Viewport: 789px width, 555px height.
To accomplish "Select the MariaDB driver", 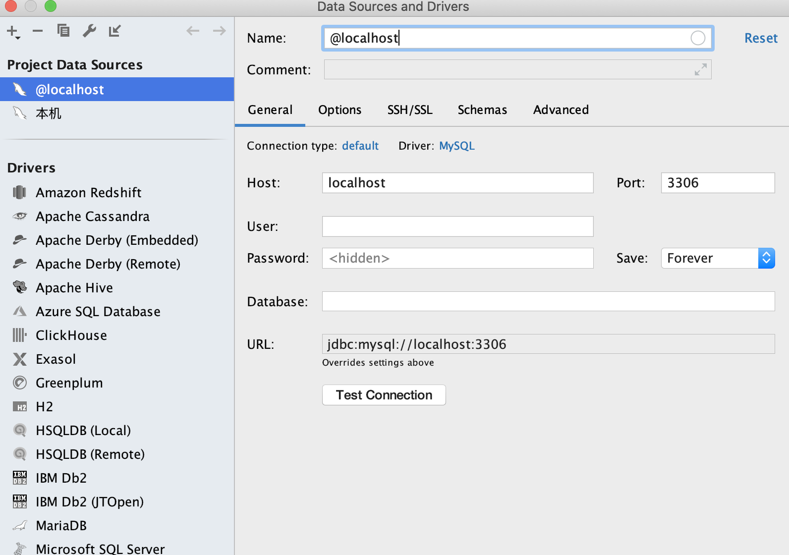I will pos(117,525).
